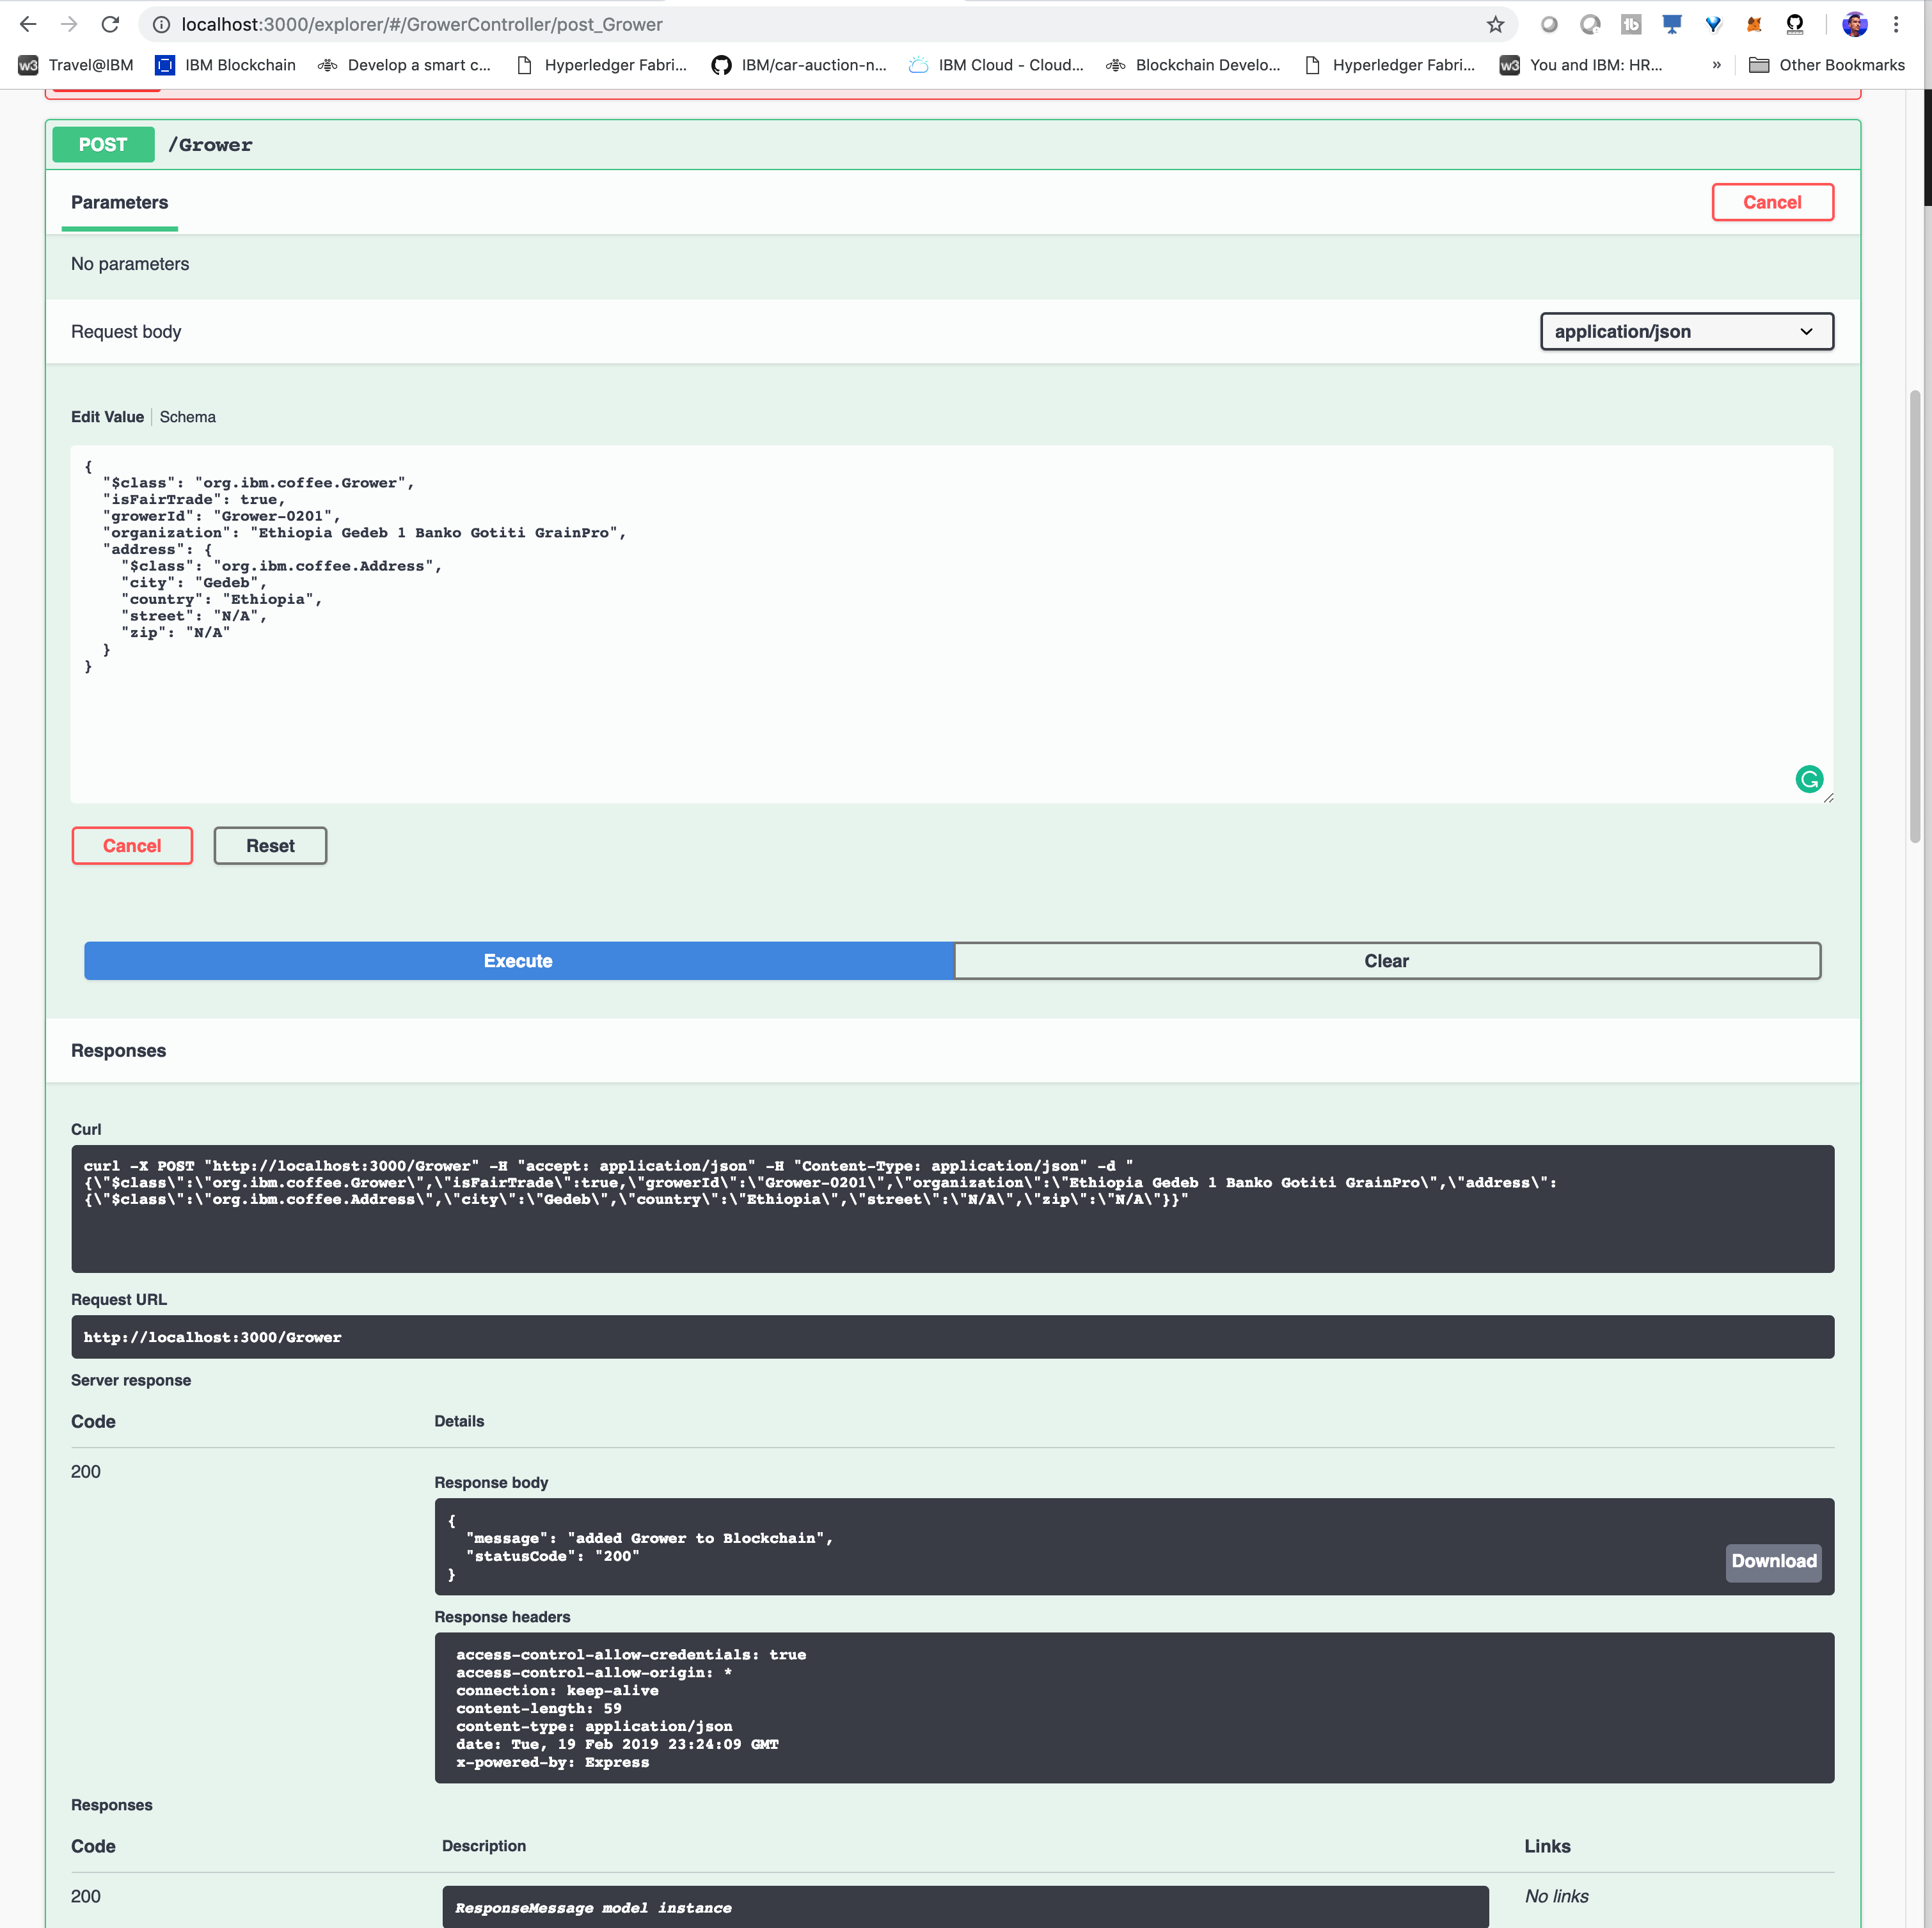Collapse the POST /Grower operation
This screenshot has height=1928, width=1932.
coord(210,145)
